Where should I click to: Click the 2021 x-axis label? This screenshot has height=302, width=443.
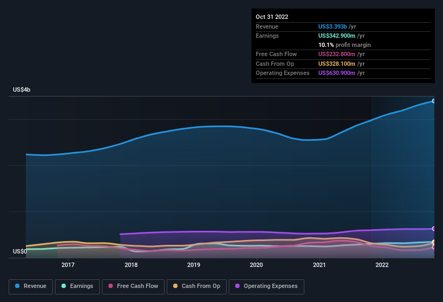319,265
